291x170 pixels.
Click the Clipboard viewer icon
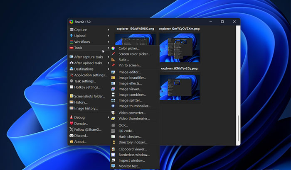click(x=113, y=149)
